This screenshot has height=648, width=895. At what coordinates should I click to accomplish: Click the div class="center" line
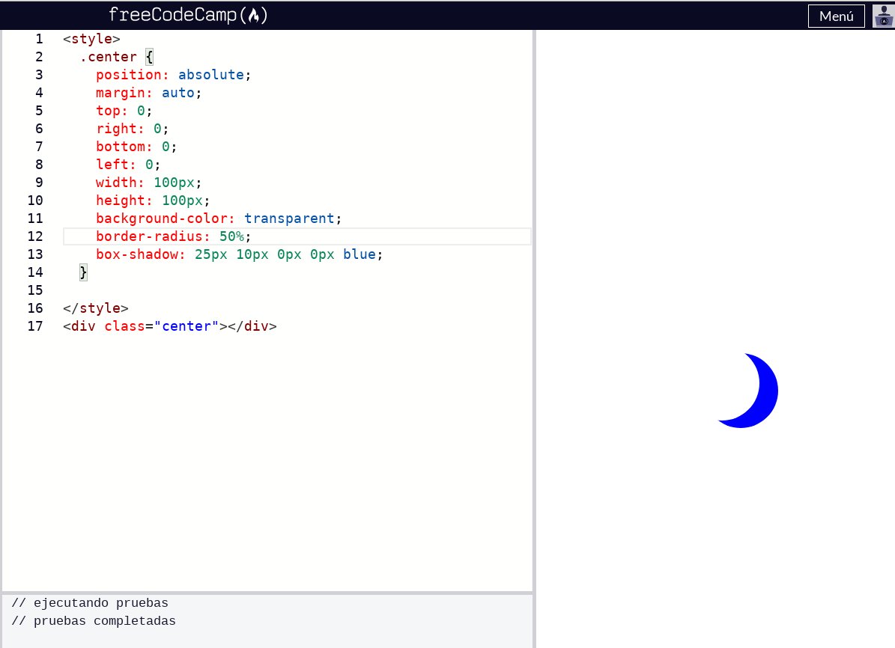pyautogui.click(x=169, y=326)
